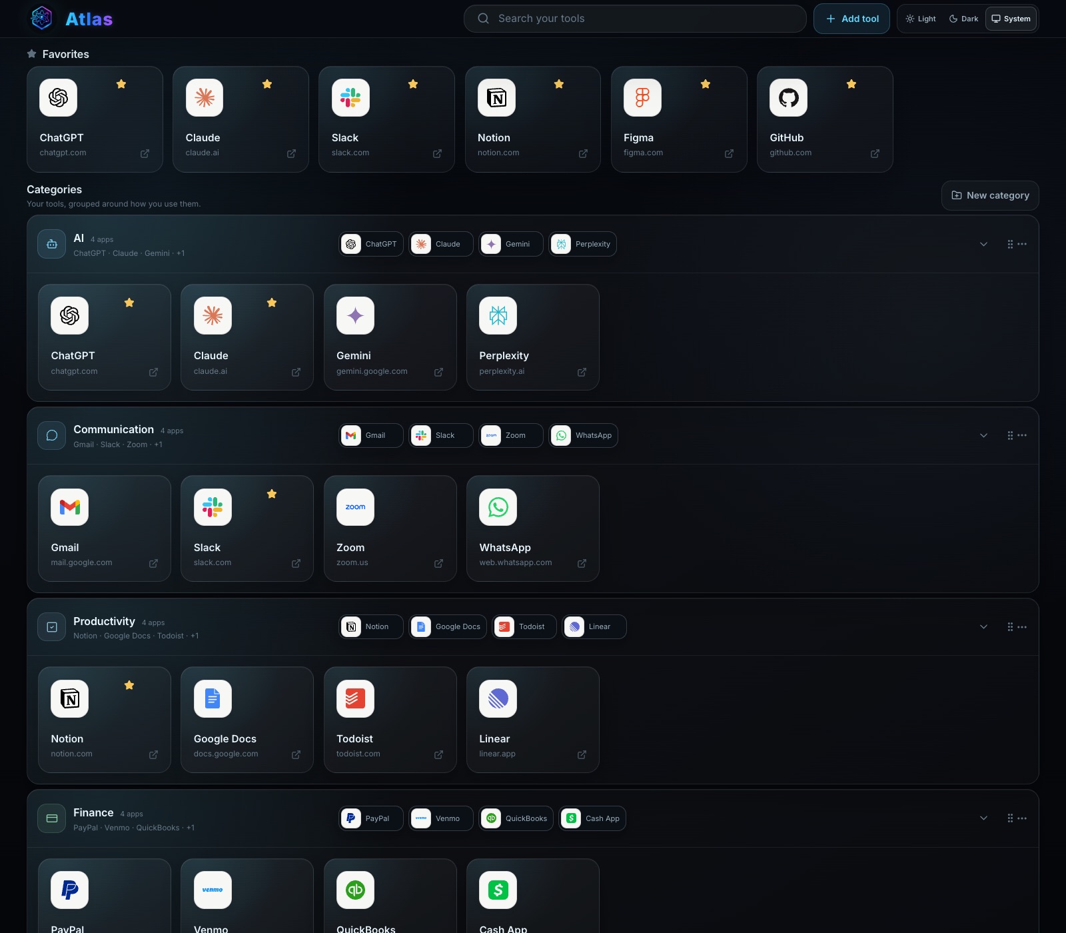Toggle star on Notion card in Productivity
This screenshot has width=1066, height=933.
click(129, 685)
